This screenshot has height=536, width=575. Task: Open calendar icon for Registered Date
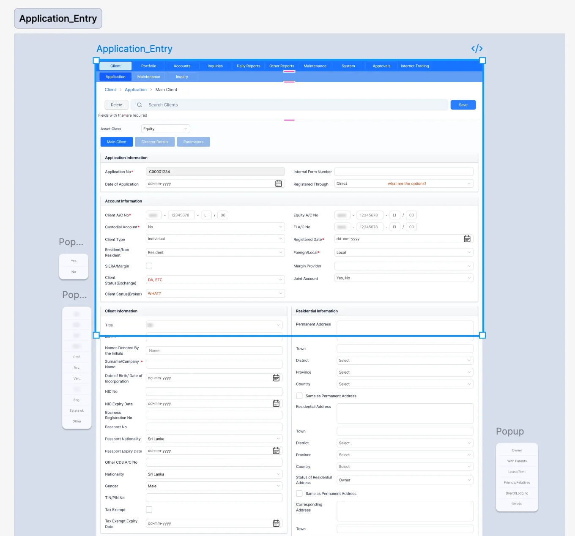point(467,239)
